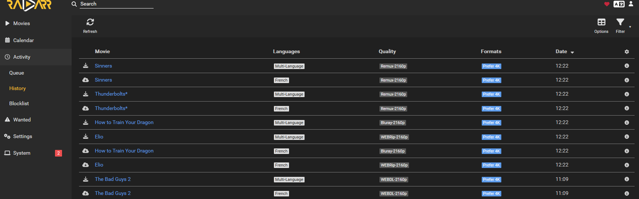
Task: Go to the Blocklist page
Action: 36,103
